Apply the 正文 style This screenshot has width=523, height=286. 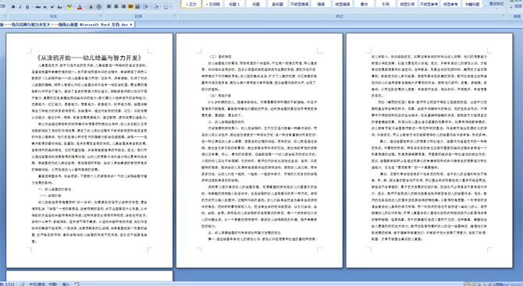click(x=191, y=4)
